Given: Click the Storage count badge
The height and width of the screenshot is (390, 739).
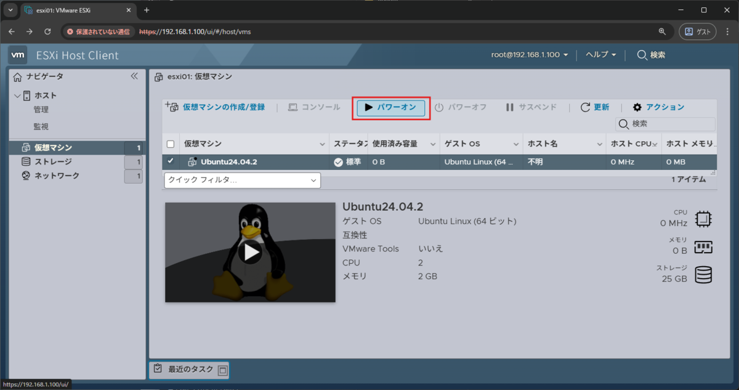Looking at the screenshot, I should 134,162.
